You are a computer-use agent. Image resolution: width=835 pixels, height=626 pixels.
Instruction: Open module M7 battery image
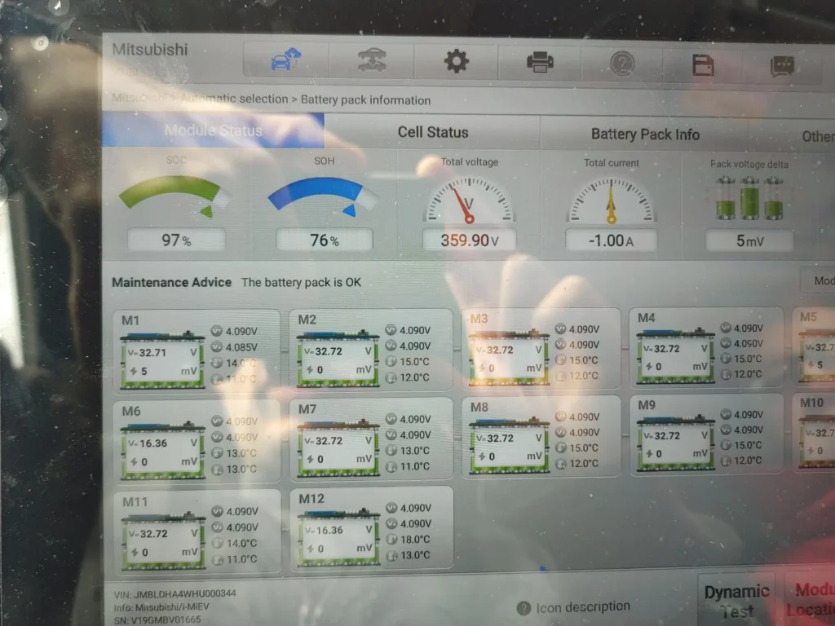[338, 448]
